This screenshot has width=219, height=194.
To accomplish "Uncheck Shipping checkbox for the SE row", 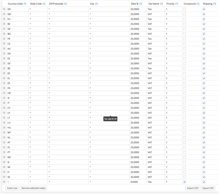I will pos(204,177).
